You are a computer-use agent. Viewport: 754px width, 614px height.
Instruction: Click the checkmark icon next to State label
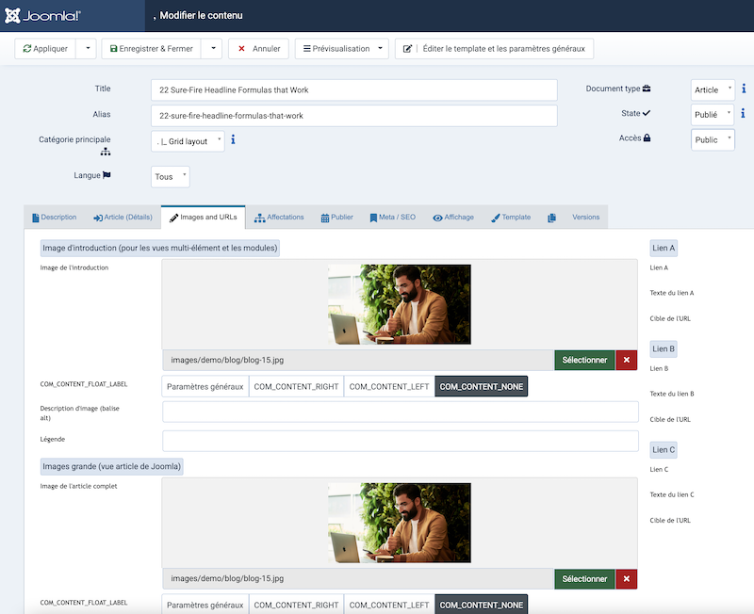(x=647, y=113)
